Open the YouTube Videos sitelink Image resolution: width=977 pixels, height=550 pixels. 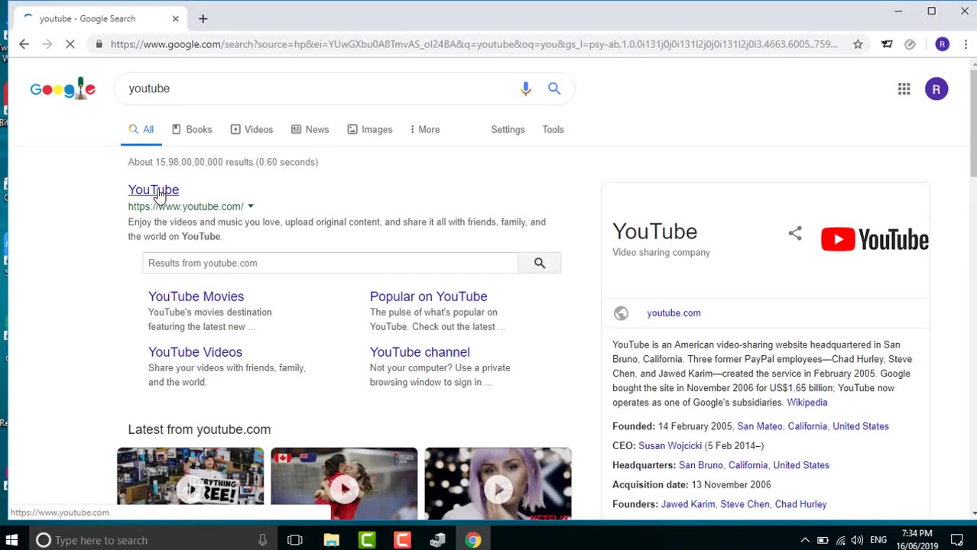tap(195, 352)
